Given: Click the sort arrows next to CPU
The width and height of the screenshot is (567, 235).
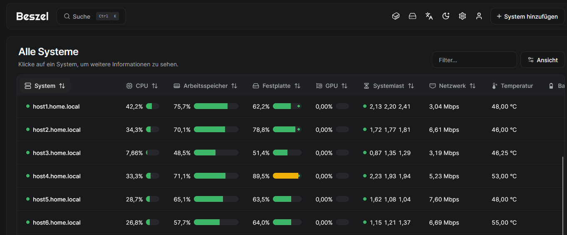Looking at the screenshot, I should coord(155,86).
